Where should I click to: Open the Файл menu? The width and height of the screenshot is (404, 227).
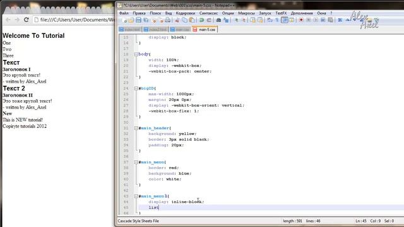pyautogui.click(x=124, y=13)
